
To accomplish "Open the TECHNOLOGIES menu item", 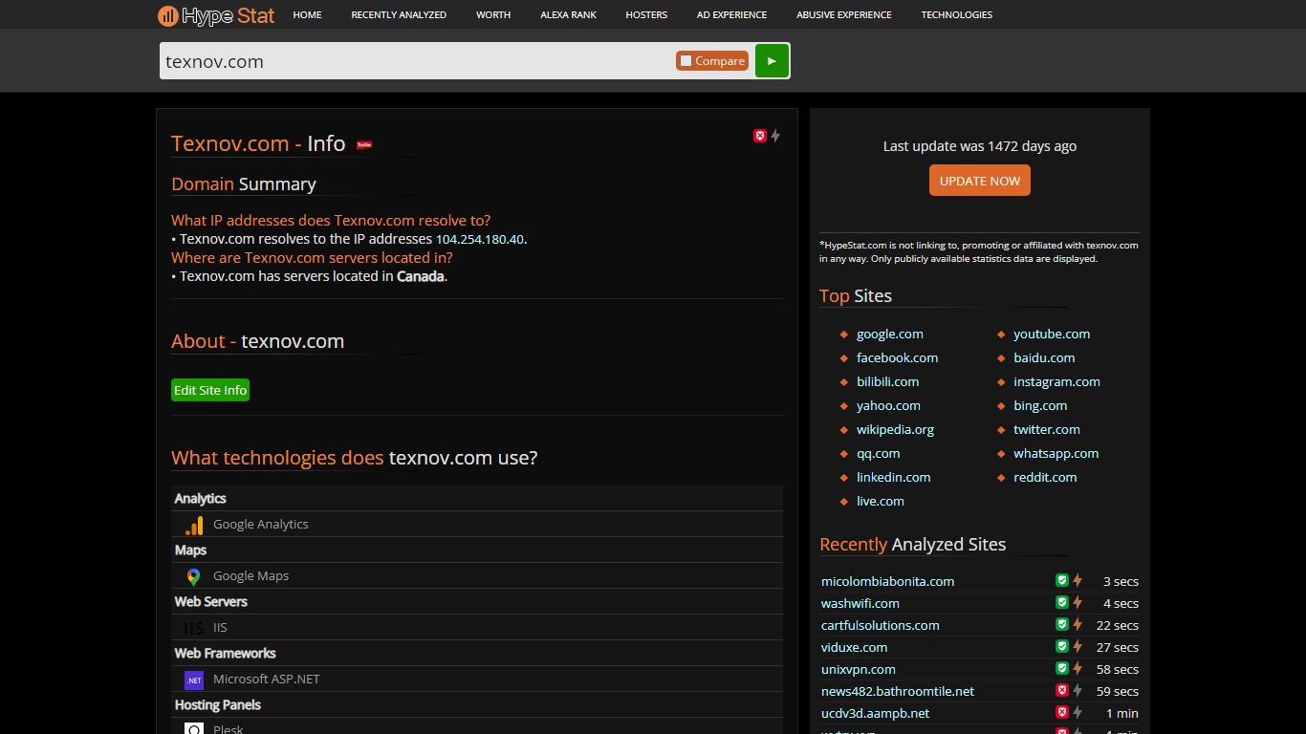I will pos(957,14).
